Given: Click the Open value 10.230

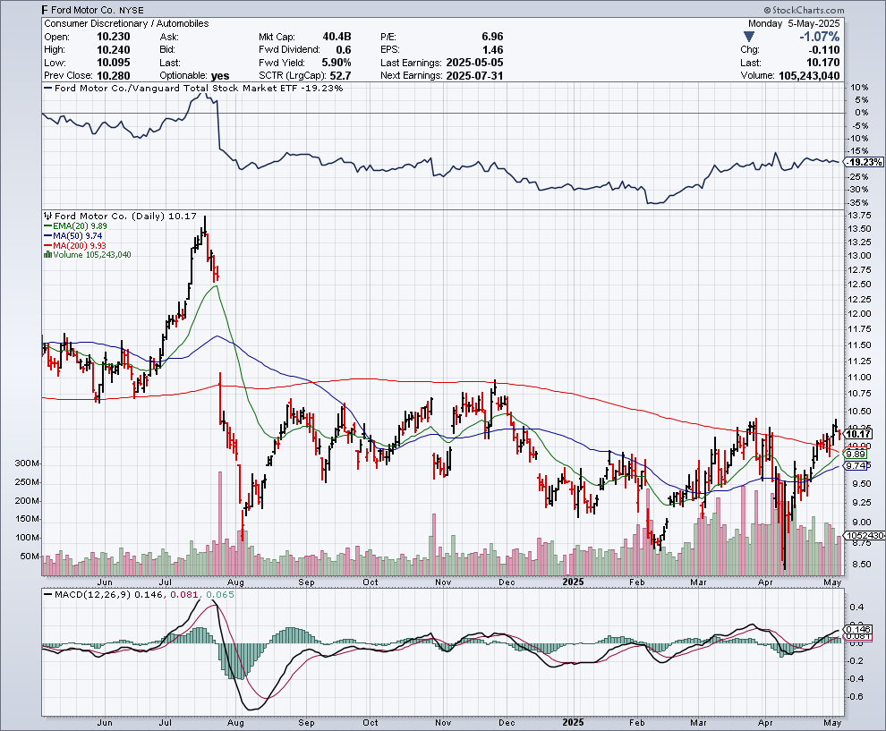Looking at the screenshot, I should [113, 37].
